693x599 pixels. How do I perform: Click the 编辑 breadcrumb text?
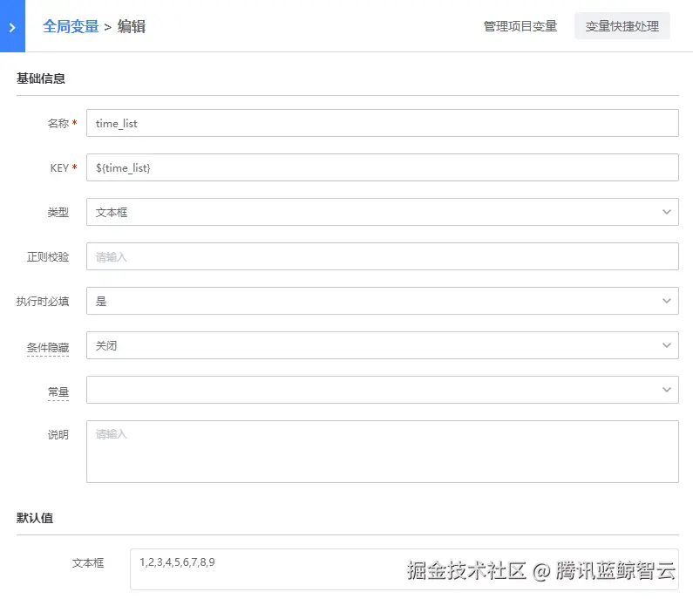coord(132,26)
